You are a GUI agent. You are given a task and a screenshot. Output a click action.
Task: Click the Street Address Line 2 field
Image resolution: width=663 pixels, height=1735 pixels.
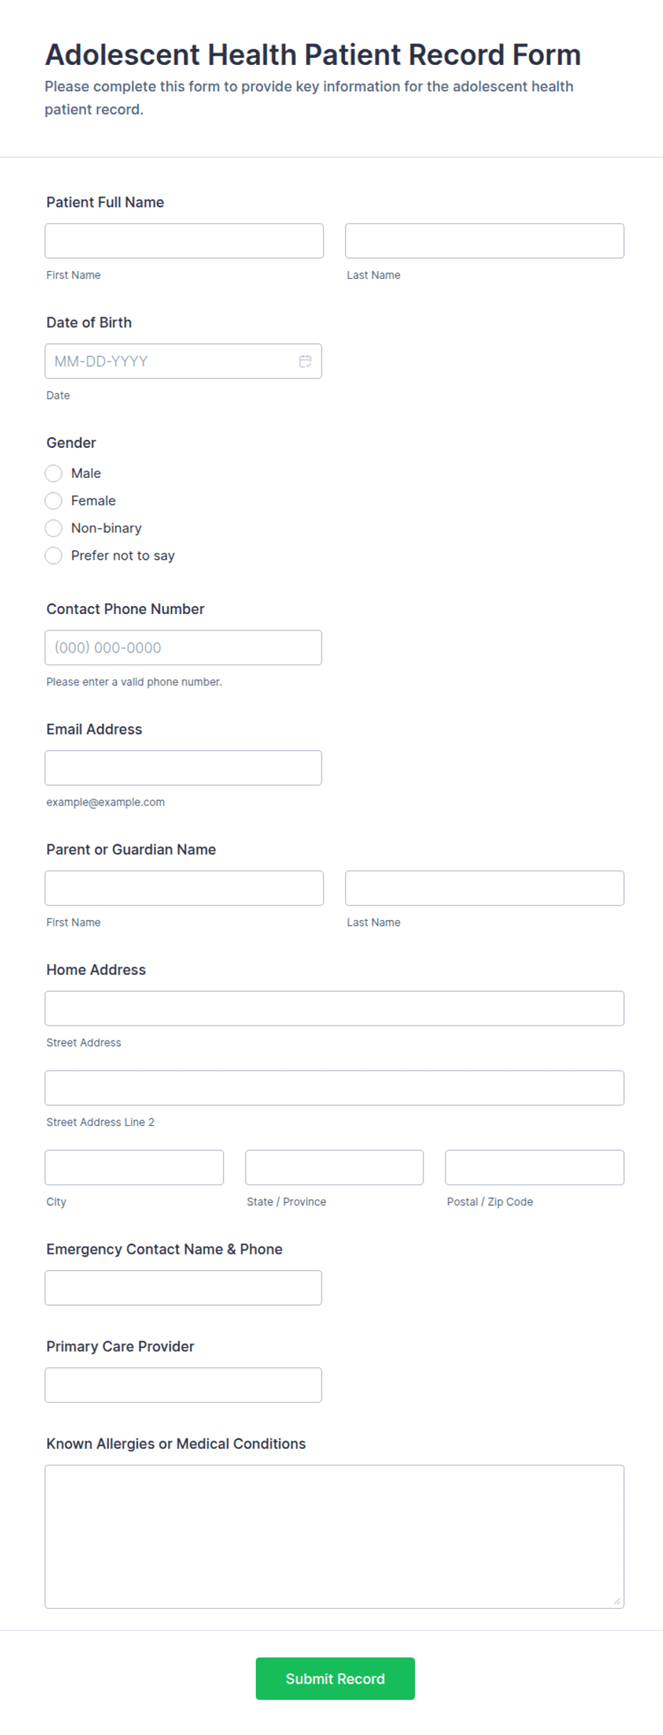tap(334, 1088)
